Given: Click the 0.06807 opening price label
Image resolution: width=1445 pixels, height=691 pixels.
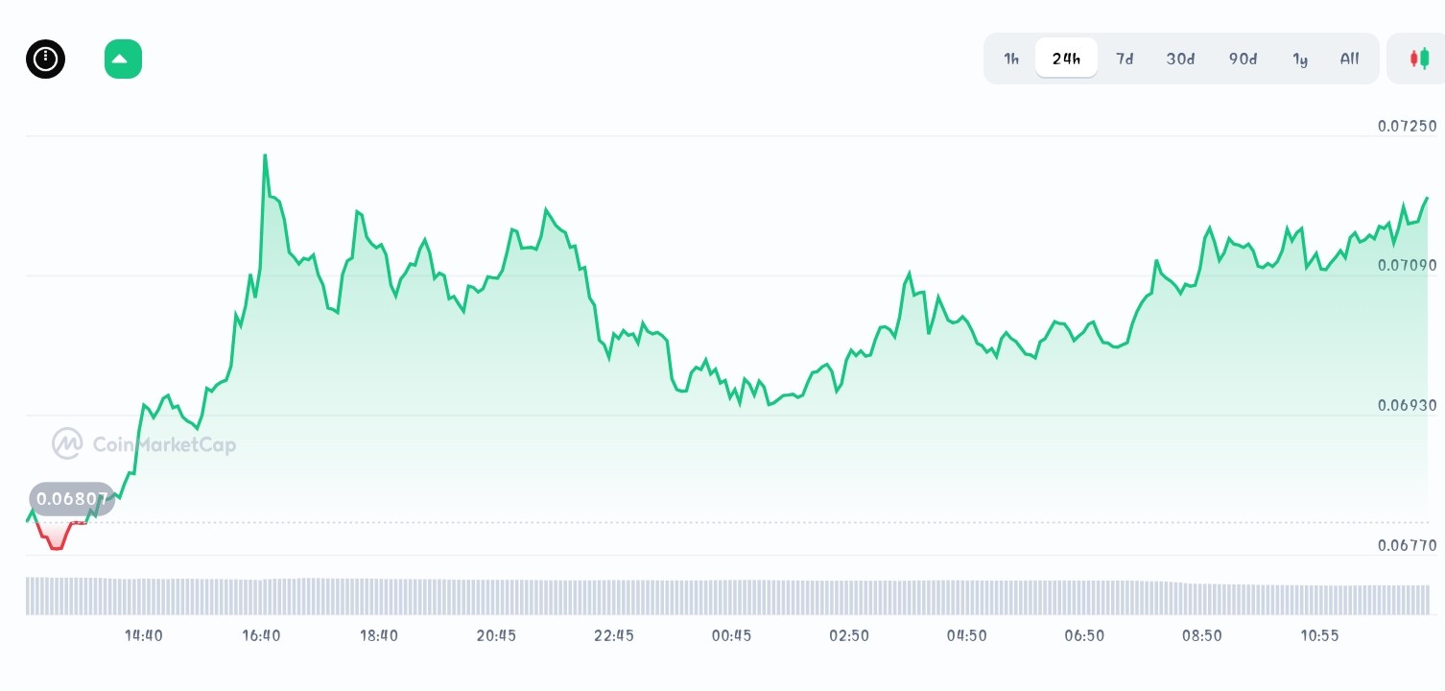Looking at the screenshot, I should [72, 499].
